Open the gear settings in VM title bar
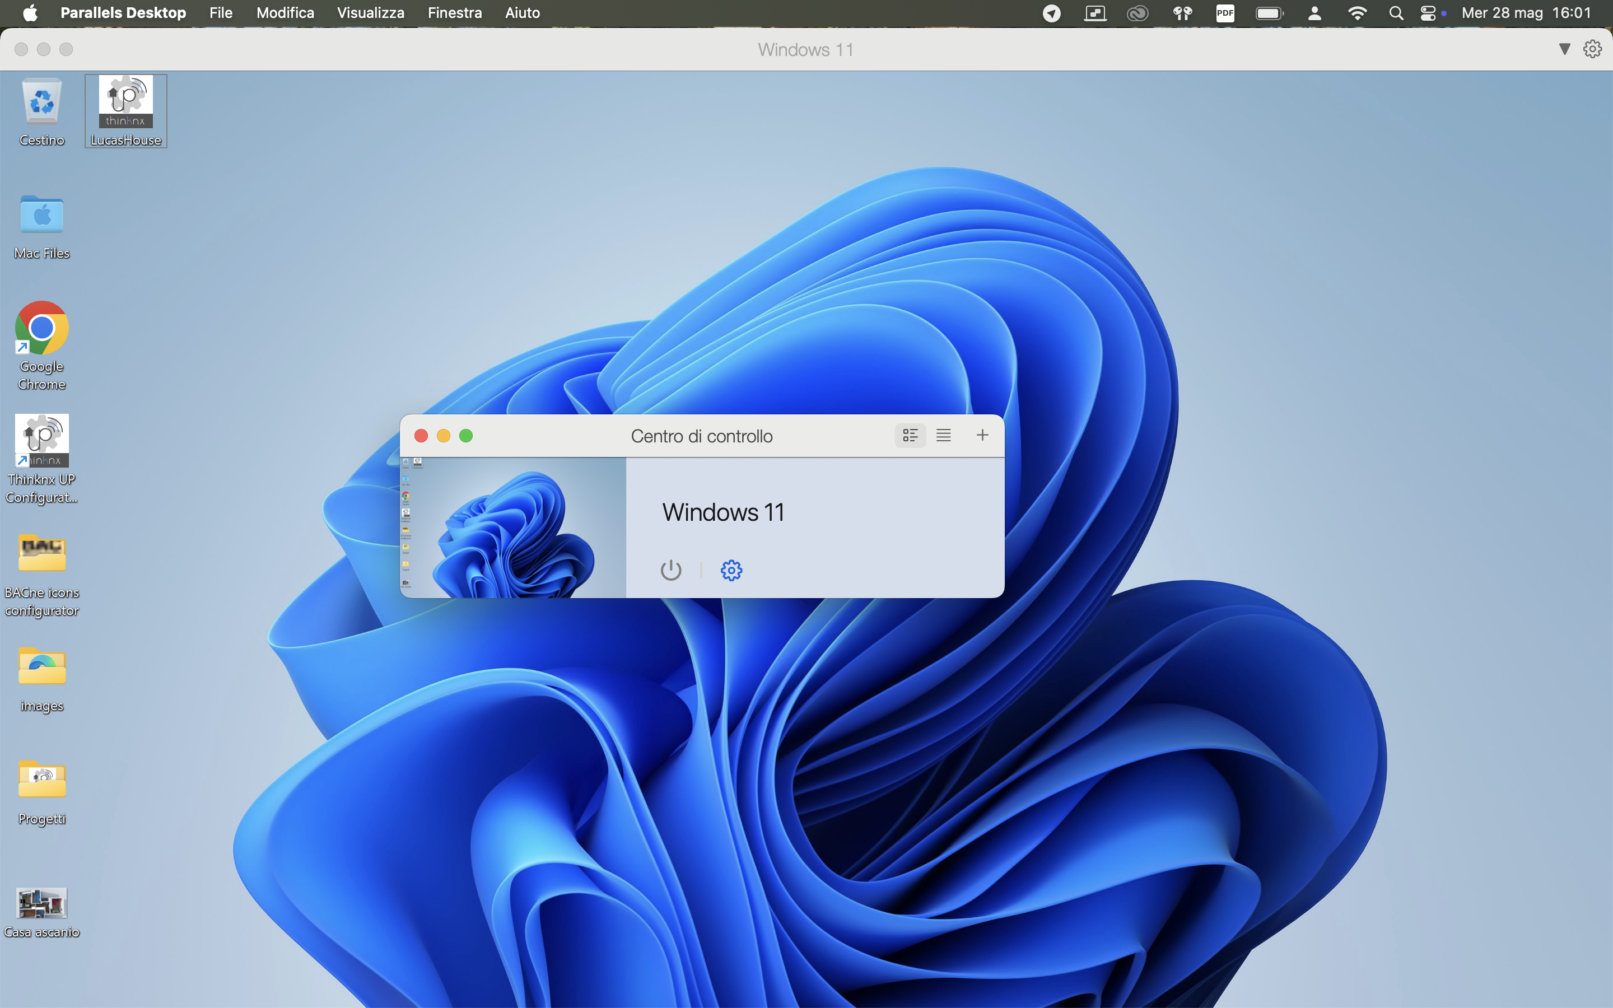The image size is (1613, 1008). (1592, 49)
